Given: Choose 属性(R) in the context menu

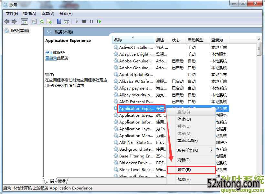Looking at the screenshot, I should 191,170.
